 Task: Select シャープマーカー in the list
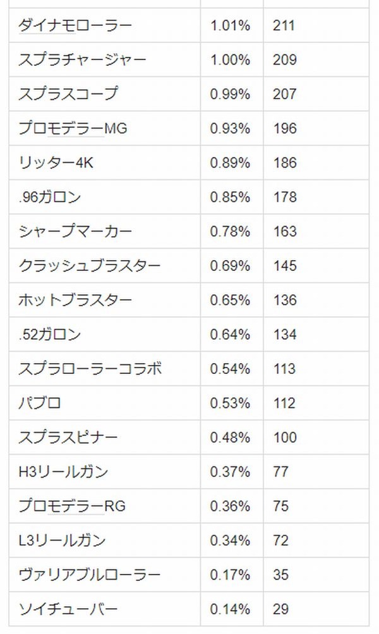click(75, 232)
